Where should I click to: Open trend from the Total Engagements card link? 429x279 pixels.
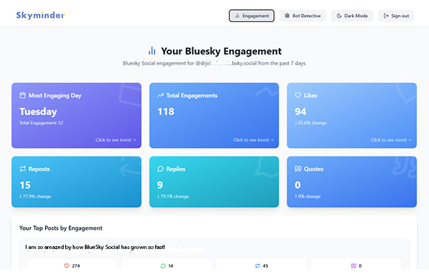[x=253, y=140]
